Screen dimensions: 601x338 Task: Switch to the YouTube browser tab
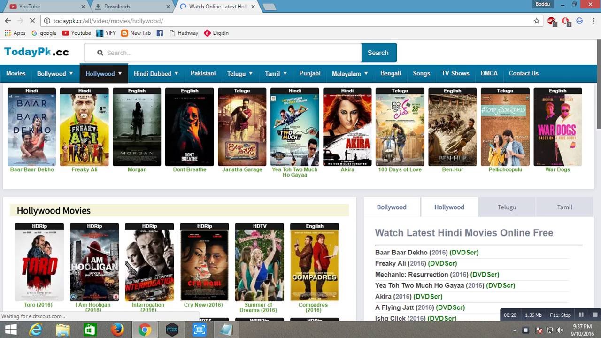(x=47, y=7)
